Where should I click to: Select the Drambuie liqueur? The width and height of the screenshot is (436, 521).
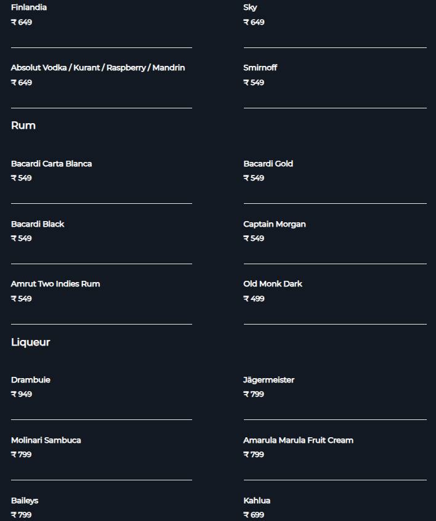[31, 380]
